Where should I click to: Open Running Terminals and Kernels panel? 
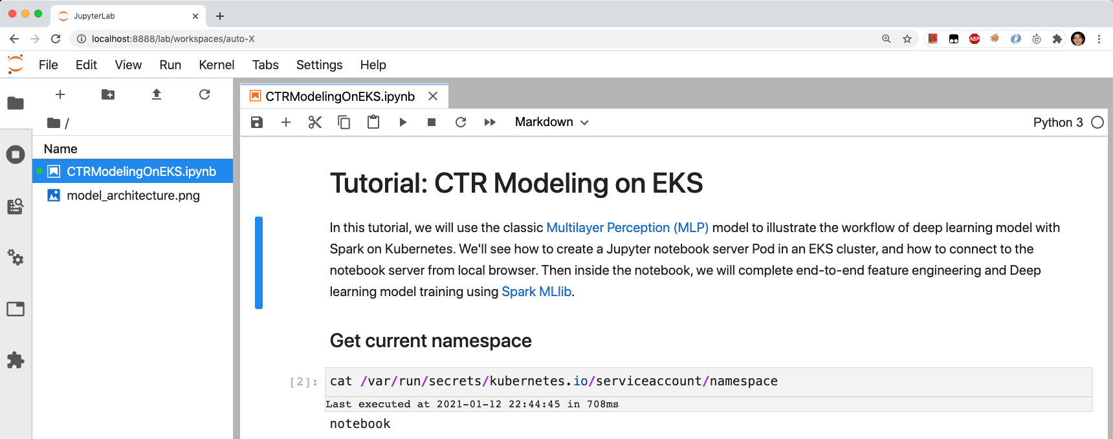click(x=16, y=155)
